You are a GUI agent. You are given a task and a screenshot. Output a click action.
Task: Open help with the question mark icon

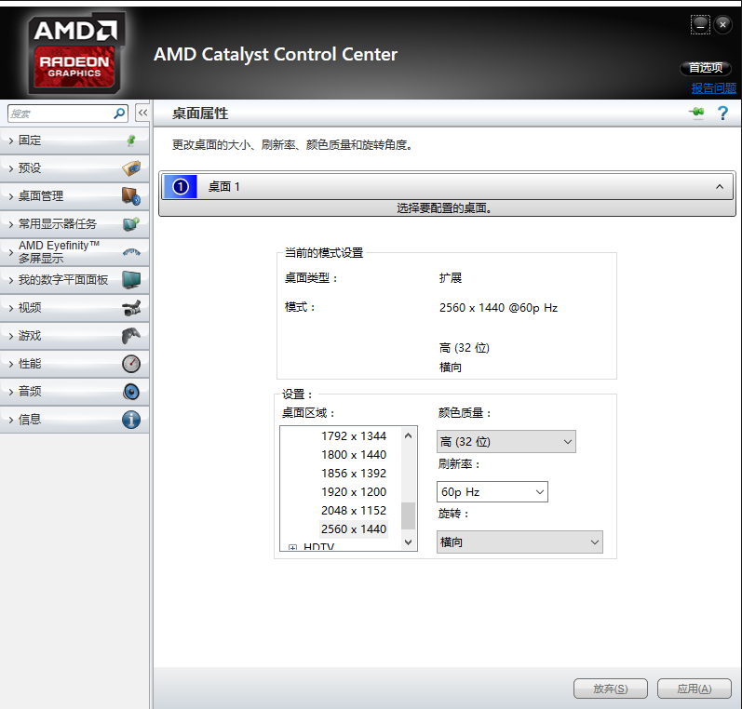coord(722,113)
